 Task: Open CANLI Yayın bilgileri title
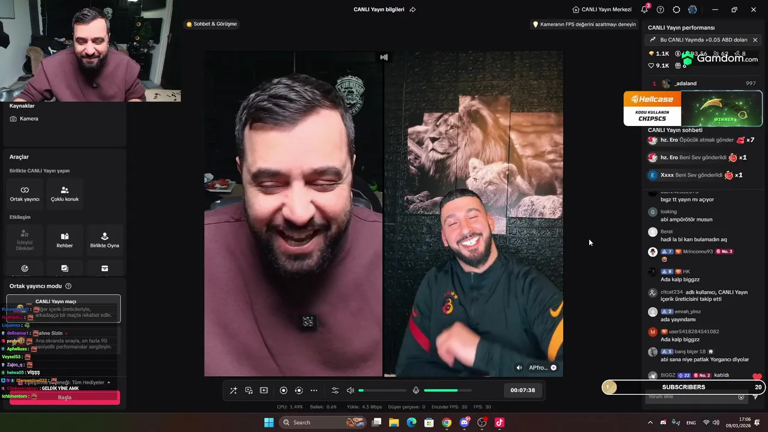pyautogui.click(x=379, y=10)
